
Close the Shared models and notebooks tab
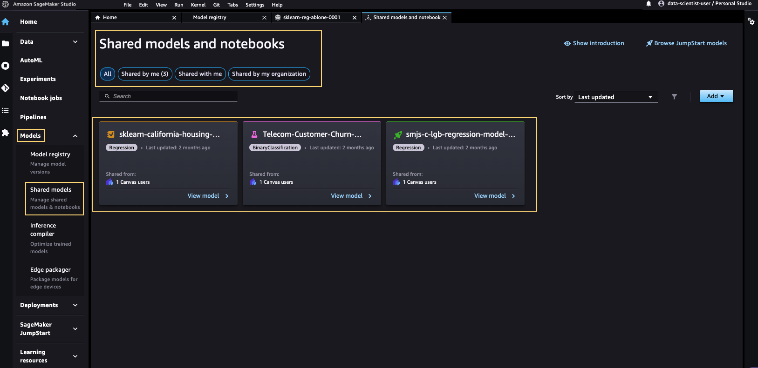pos(445,18)
